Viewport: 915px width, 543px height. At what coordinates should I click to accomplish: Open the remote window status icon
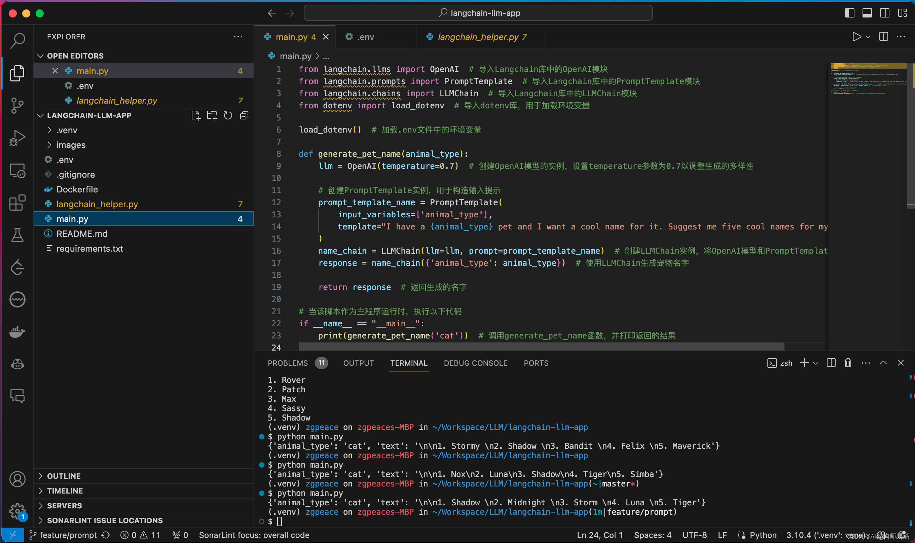tap(13, 535)
